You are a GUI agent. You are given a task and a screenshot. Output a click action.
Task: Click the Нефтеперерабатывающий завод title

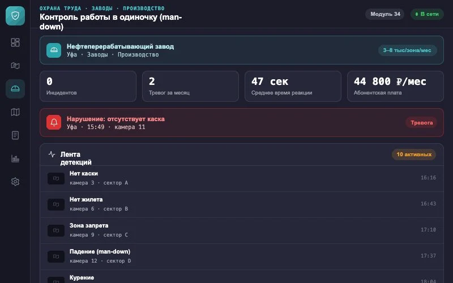point(120,46)
